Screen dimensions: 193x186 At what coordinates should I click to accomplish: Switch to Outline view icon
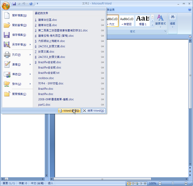coord(141,183)
